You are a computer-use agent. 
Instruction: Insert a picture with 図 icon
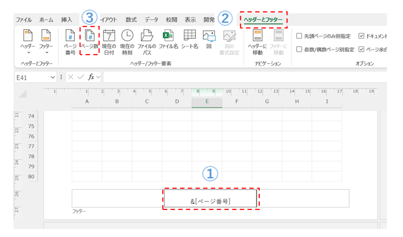click(209, 42)
